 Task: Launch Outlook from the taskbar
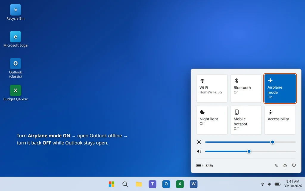(x=166, y=184)
